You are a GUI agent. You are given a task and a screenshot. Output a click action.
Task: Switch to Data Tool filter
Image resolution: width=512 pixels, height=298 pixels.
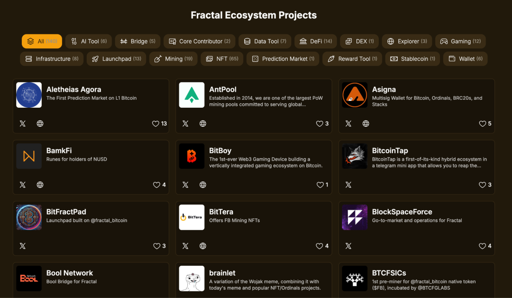pyautogui.click(x=265, y=41)
